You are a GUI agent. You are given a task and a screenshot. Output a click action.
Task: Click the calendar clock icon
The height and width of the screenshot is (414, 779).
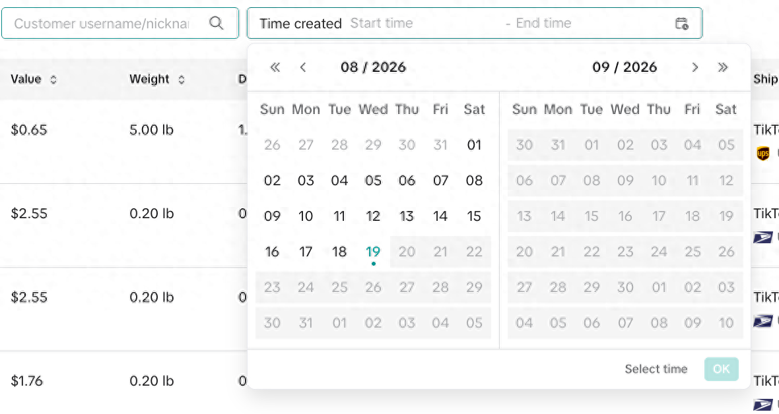(x=681, y=23)
